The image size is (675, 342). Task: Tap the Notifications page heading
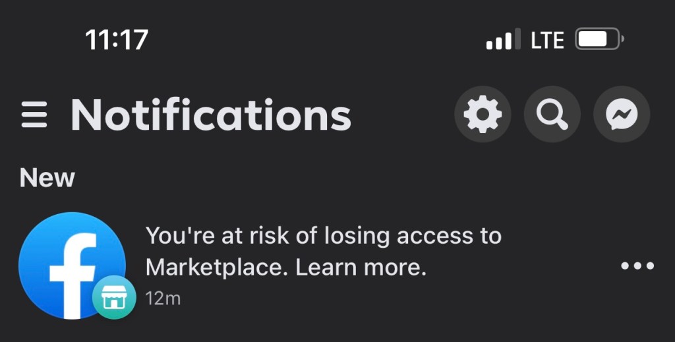[x=211, y=115]
